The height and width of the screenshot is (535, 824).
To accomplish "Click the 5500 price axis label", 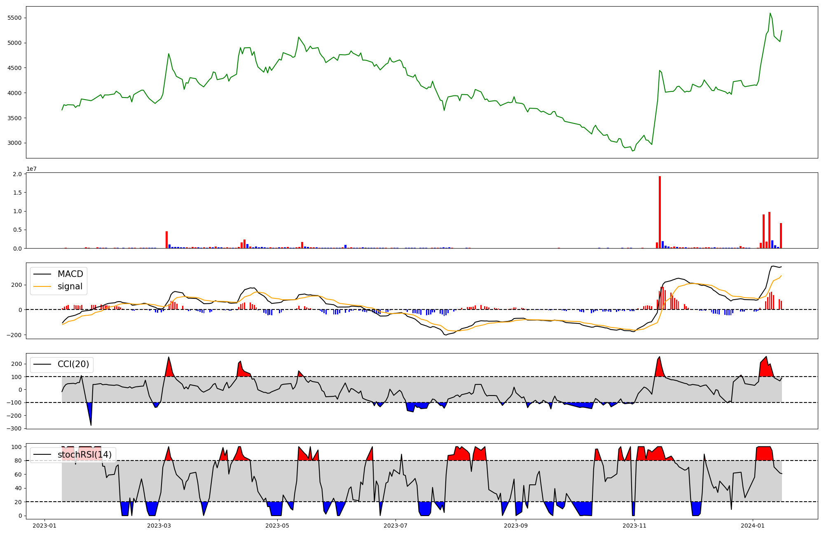I will tap(14, 18).
